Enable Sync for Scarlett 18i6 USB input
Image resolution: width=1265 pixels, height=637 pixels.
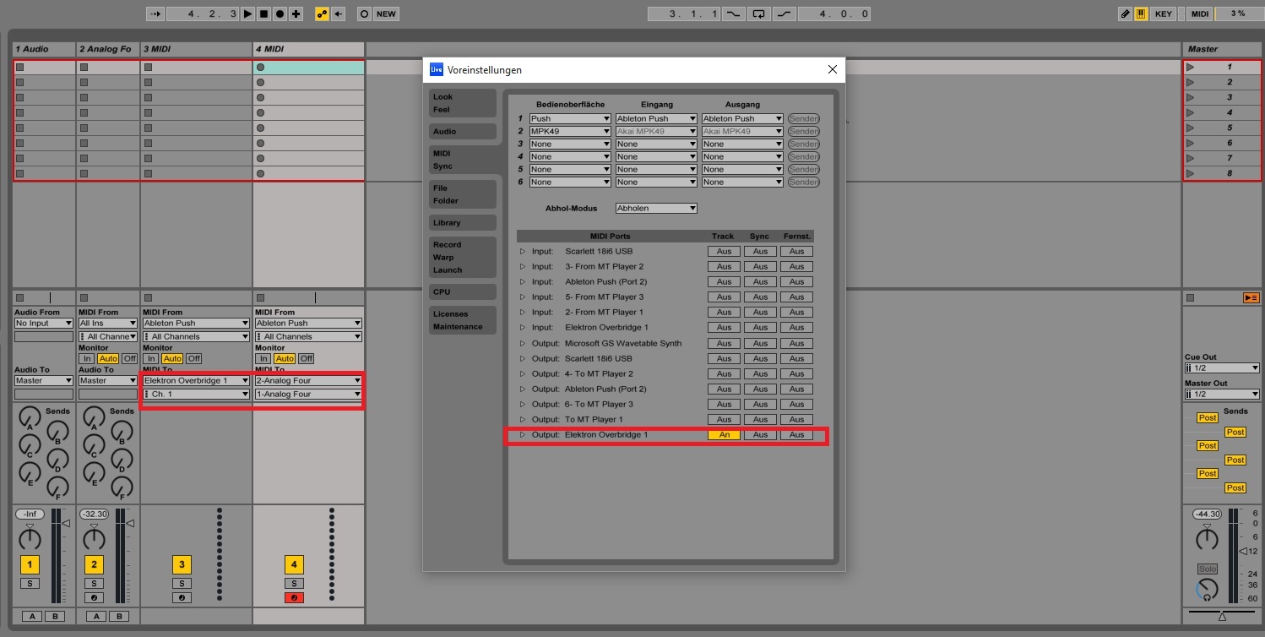click(760, 252)
